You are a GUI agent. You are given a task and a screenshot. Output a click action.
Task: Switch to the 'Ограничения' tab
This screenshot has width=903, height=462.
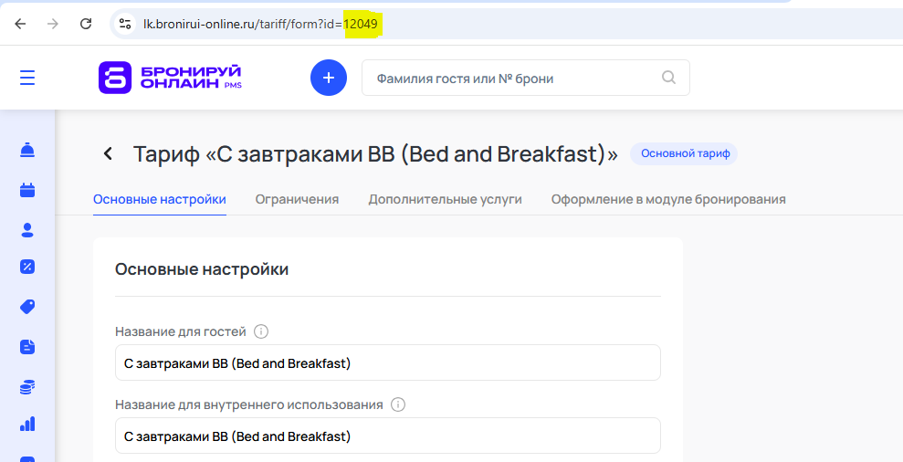tap(297, 199)
